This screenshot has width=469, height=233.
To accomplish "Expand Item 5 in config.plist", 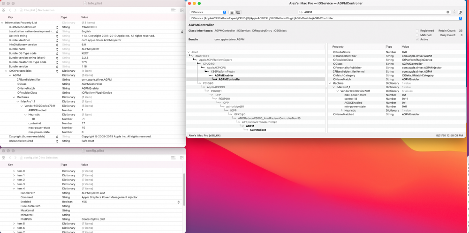I will (14, 224).
